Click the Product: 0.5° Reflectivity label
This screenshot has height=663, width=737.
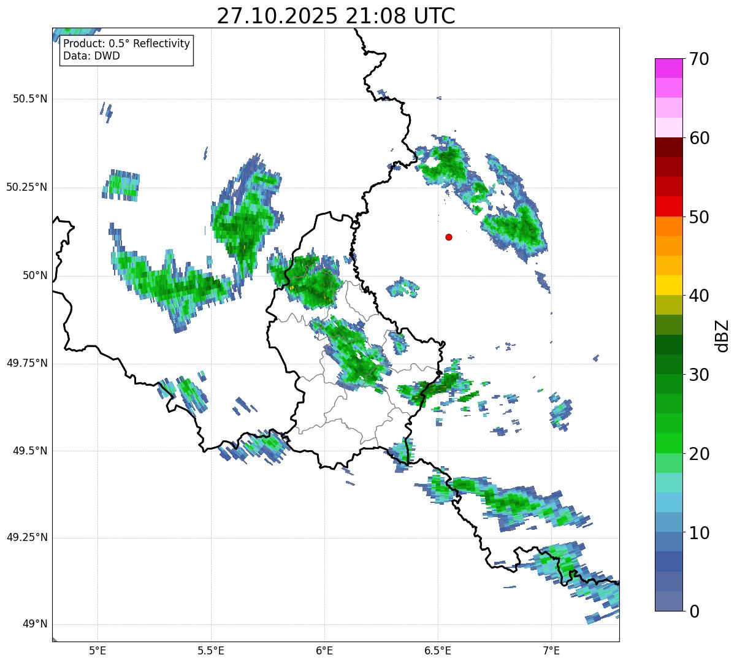tap(126, 44)
